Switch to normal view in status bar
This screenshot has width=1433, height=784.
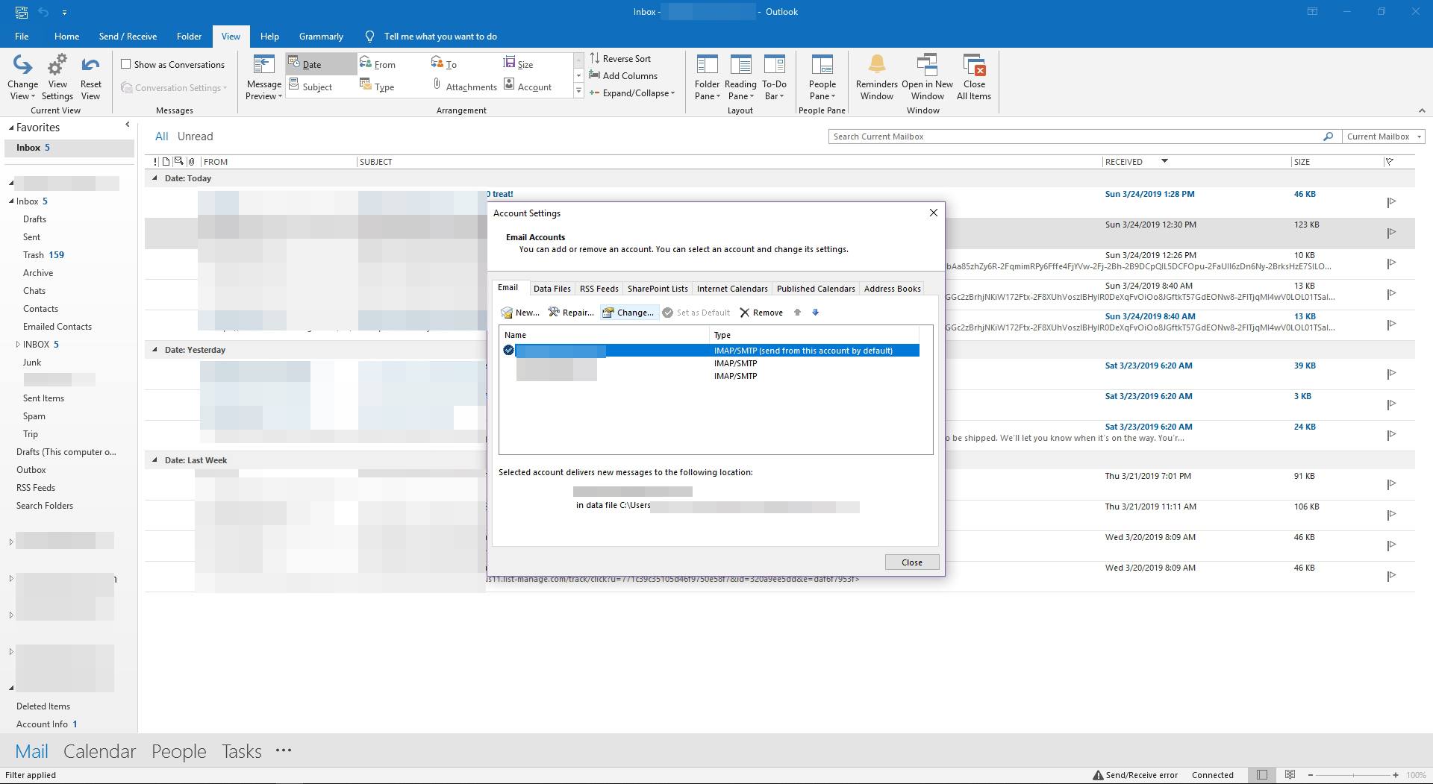click(x=1262, y=775)
